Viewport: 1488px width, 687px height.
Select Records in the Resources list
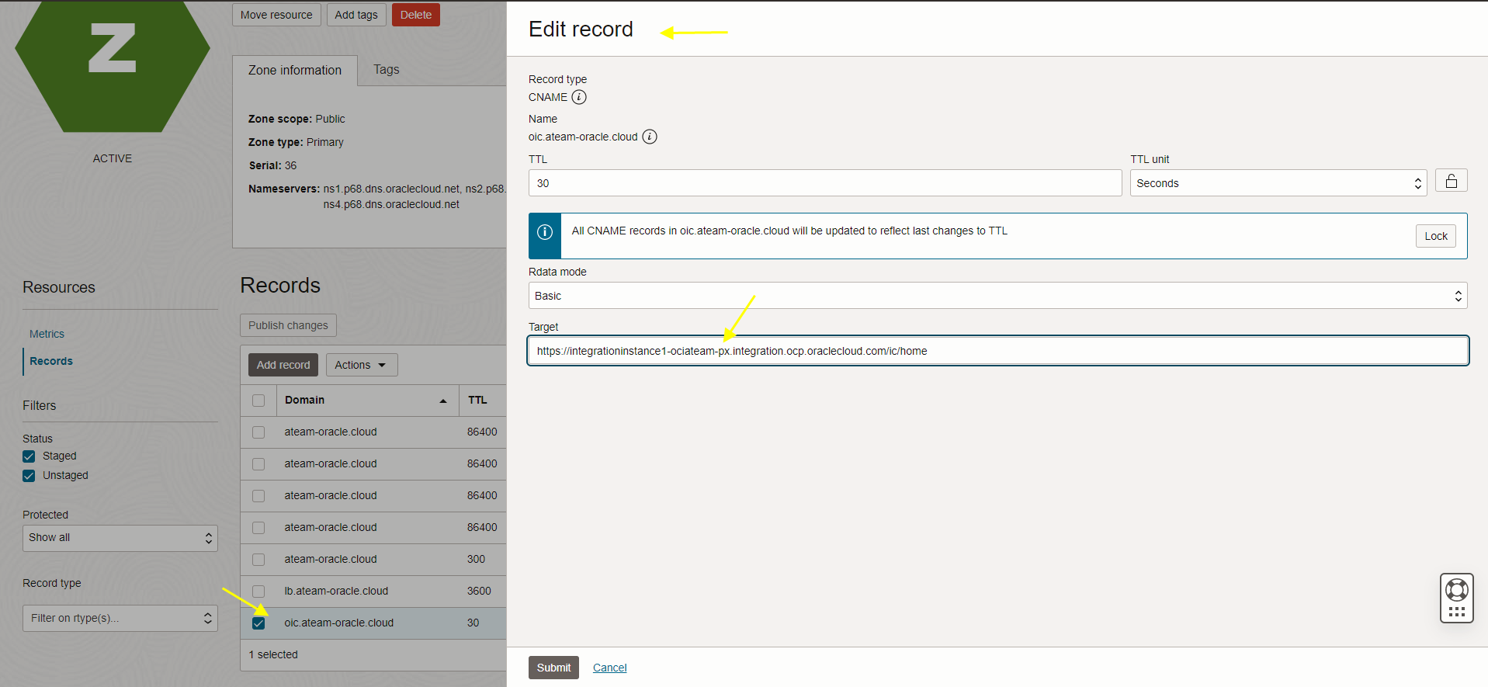(x=51, y=361)
